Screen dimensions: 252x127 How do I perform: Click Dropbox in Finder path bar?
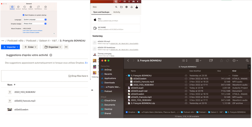click(131, 112)
